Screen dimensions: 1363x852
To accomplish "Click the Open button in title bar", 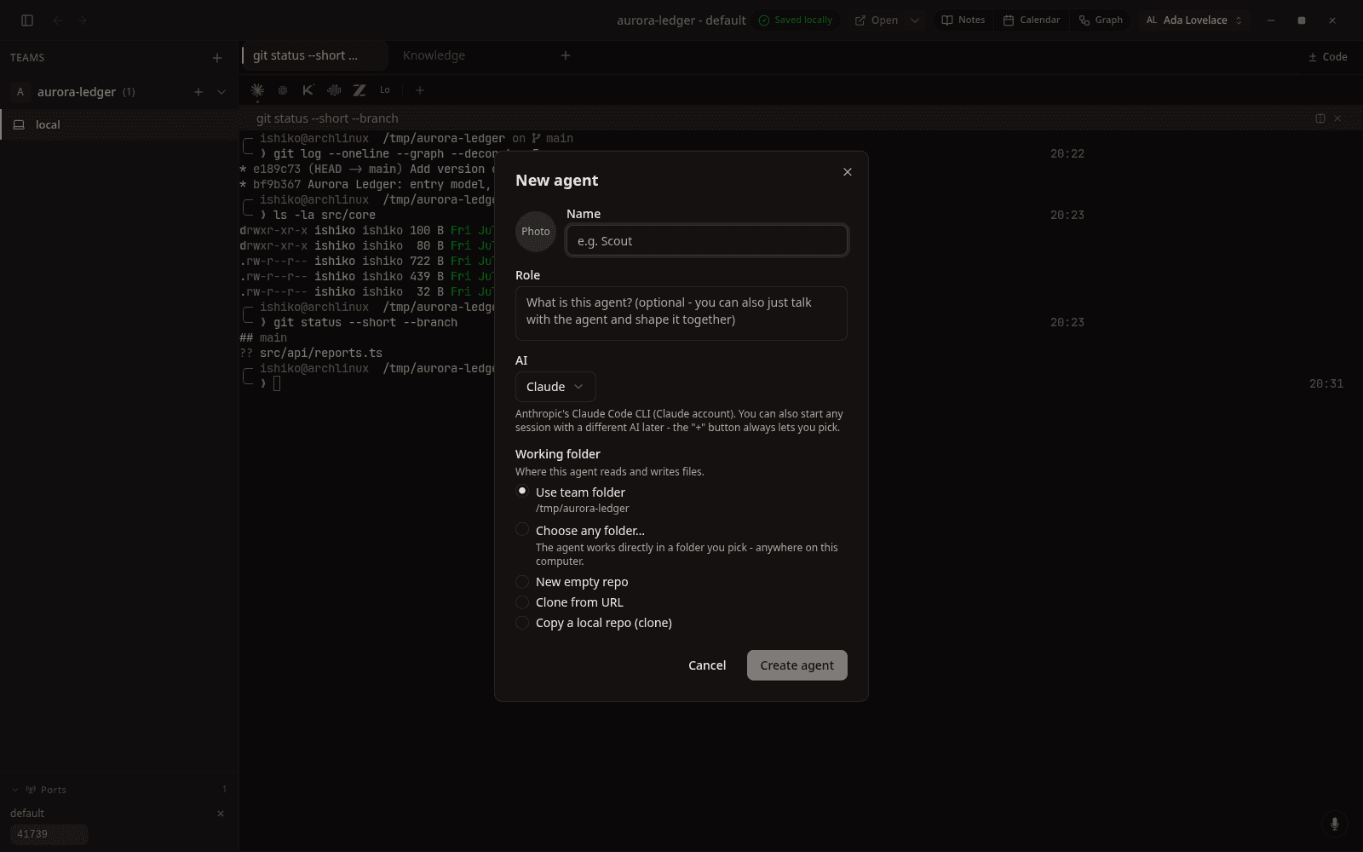I will pos(877,20).
